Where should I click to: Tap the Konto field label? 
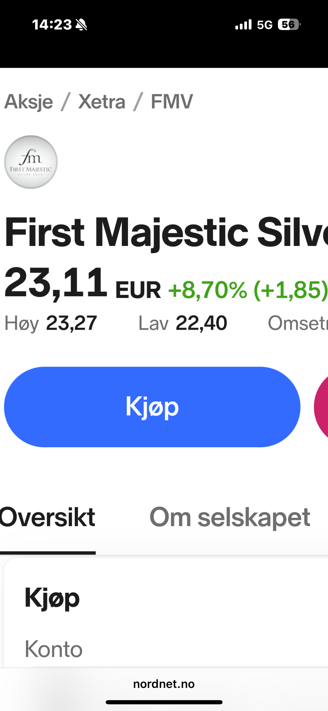(54, 649)
